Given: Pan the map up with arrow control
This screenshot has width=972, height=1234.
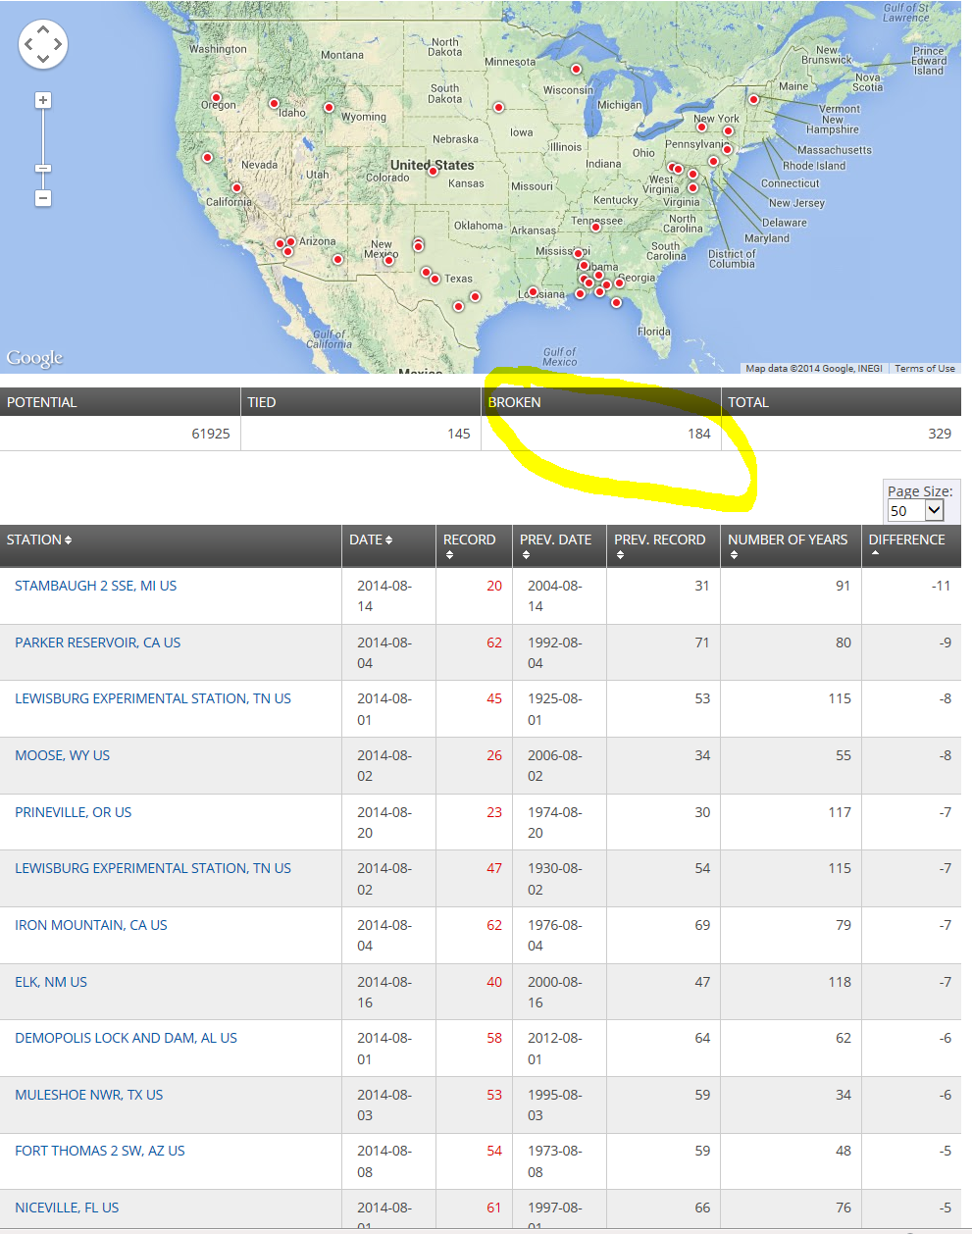Looking at the screenshot, I should (x=43, y=29).
